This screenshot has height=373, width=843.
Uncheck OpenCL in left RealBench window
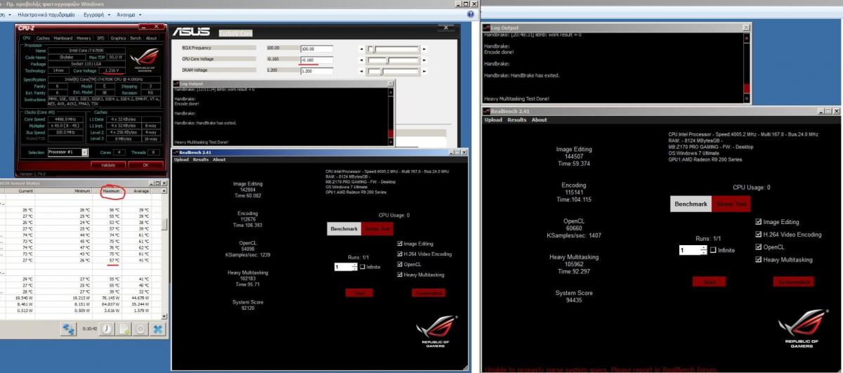pos(399,264)
